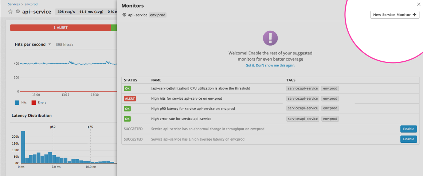Star the api-service as favorite
The image size is (423, 176).
tap(11, 12)
